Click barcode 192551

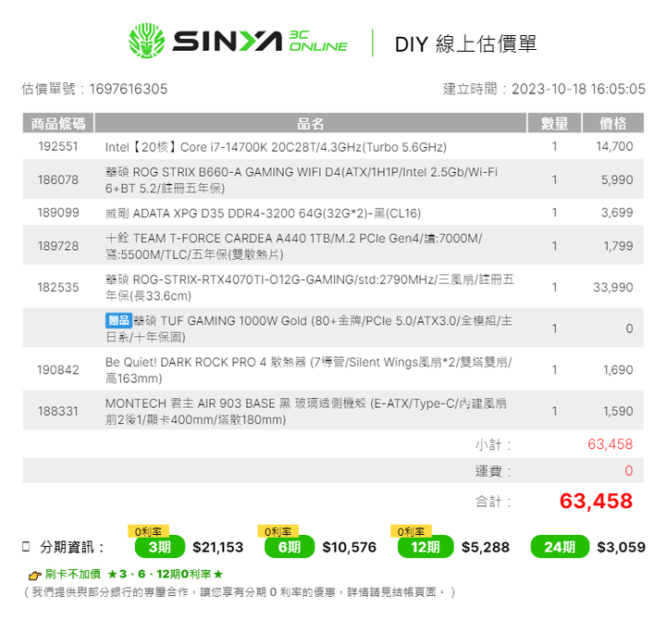coord(58,146)
